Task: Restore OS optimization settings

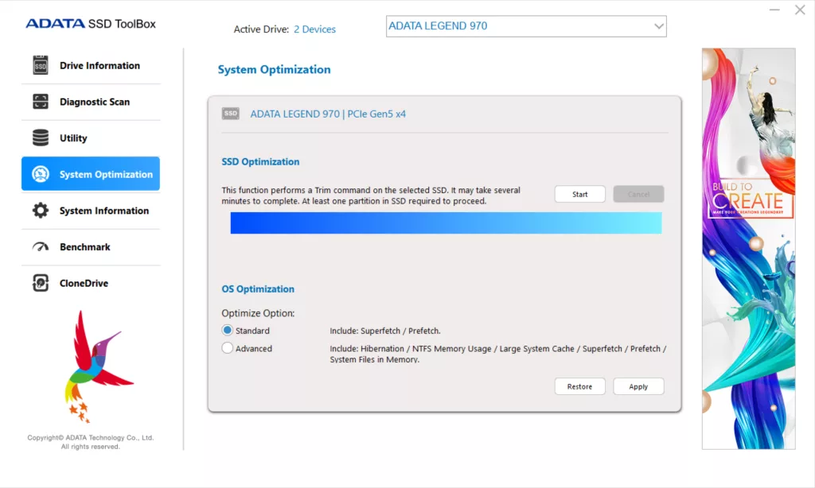Action: click(x=580, y=386)
